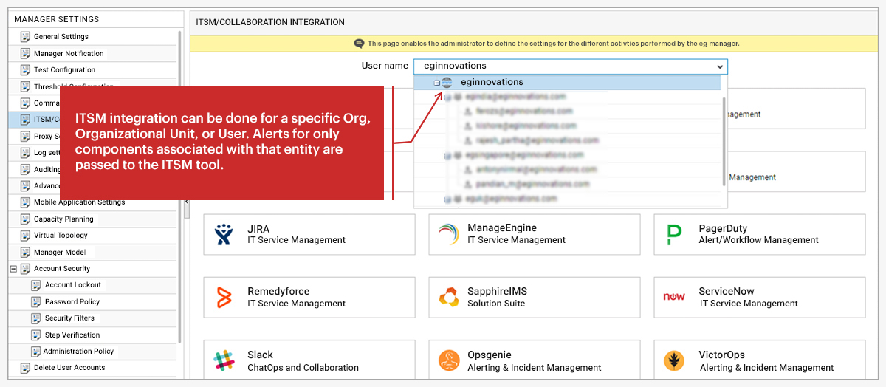The height and width of the screenshot is (387, 886).
Task: Click the user dropdown list scrollbar
Action: coord(724,140)
